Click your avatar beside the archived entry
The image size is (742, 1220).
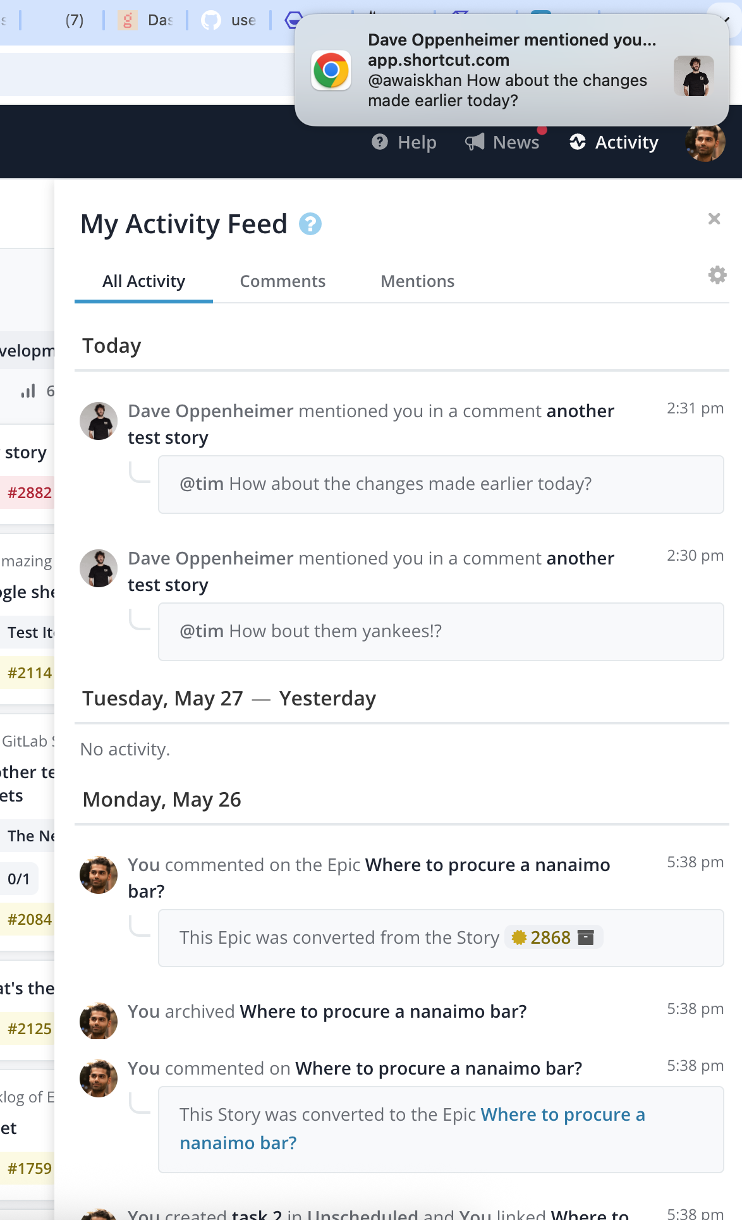tap(98, 1020)
